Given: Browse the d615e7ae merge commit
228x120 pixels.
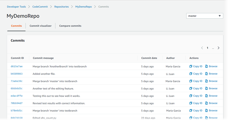Looking at the screenshot, I should [211, 66].
